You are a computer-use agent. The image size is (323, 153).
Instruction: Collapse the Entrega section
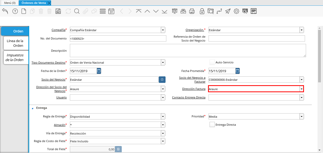33,108
